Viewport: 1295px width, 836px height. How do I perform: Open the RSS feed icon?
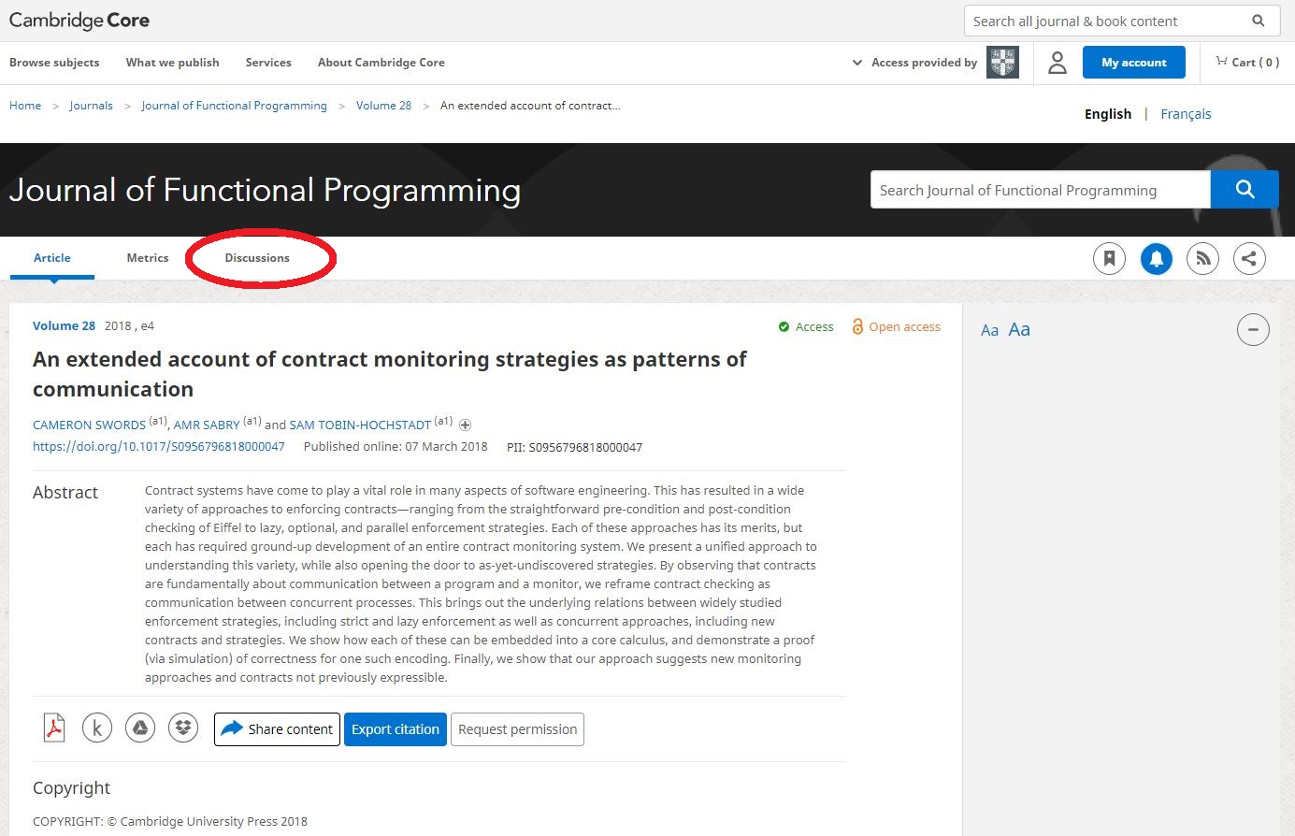[1203, 258]
